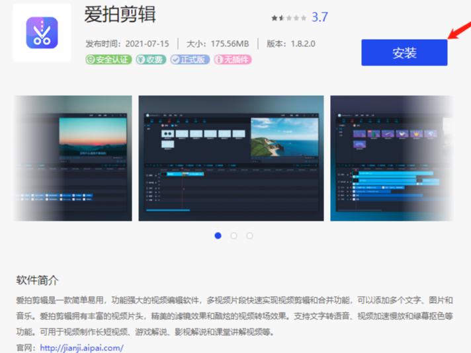Viewport: 471px width, 353px height.
Task: Select the first carousel dot indicator
Action: pos(218,235)
